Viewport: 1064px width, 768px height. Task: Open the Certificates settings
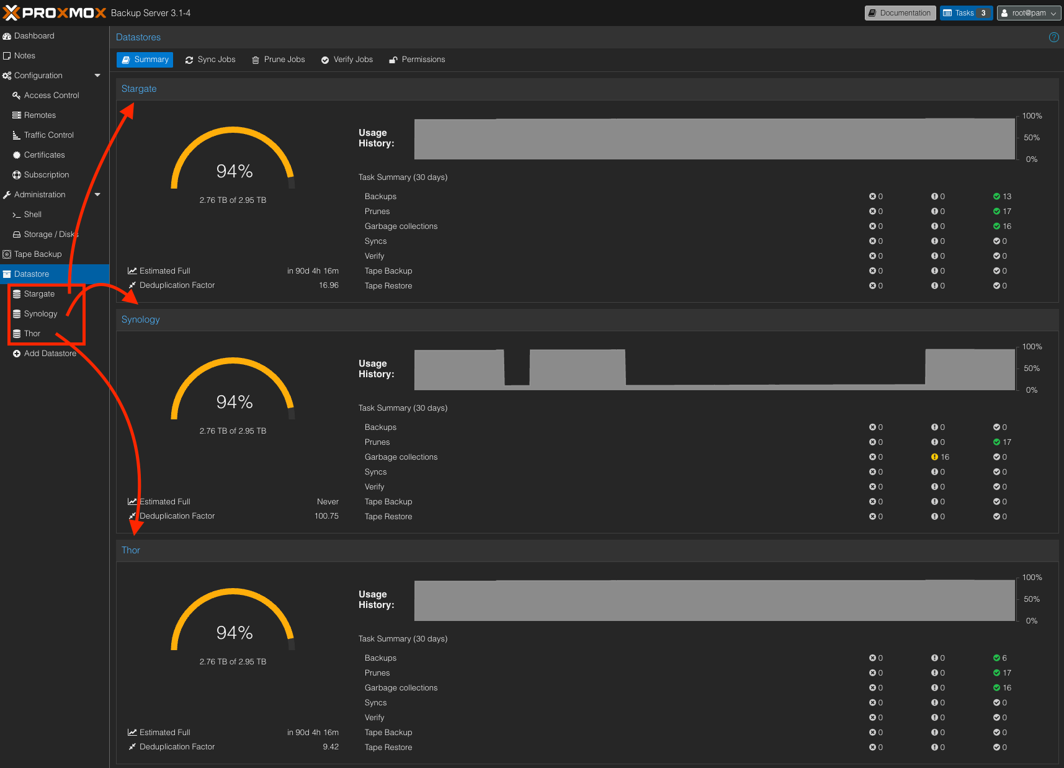pos(44,155)
